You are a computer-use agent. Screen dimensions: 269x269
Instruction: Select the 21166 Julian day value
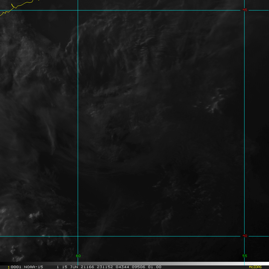coord(85,267)
